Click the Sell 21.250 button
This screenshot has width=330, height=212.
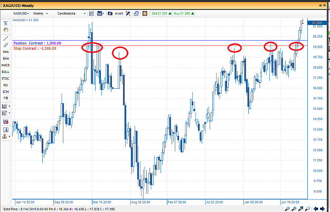coord(162,14)
